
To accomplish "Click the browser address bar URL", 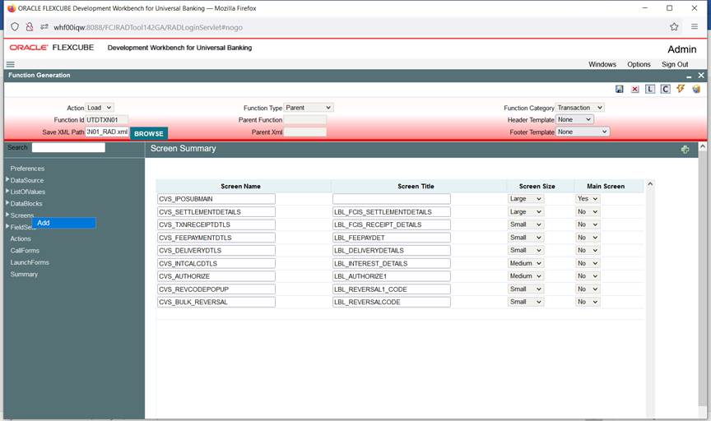I will point(148,27).
